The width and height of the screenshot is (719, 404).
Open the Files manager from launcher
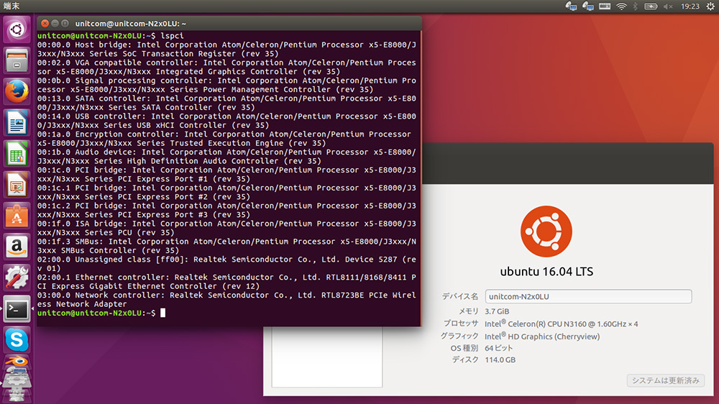(x=17, y=60)
